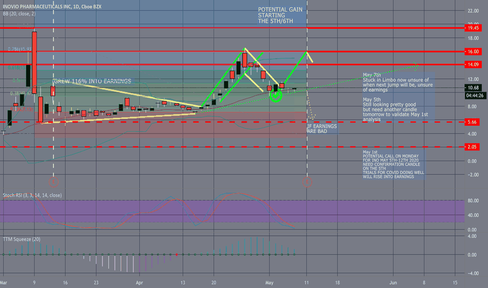
Task: Click the '13' date on time axis
Action: 183,283
